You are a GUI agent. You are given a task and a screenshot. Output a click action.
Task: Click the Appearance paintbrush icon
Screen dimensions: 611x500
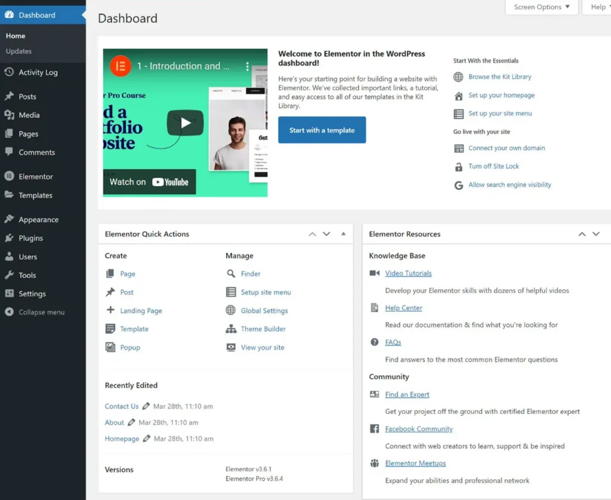coord(10,219)
